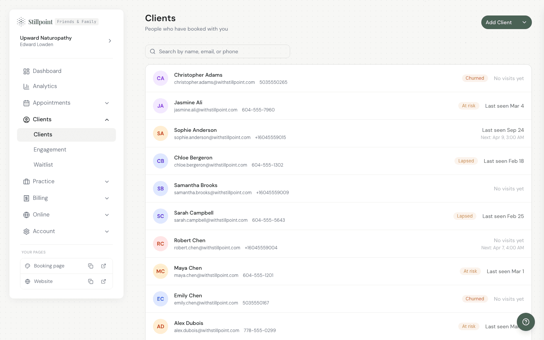
Task: Click the Clients person icon in sidebar
Action: click(x=26, y=119)
